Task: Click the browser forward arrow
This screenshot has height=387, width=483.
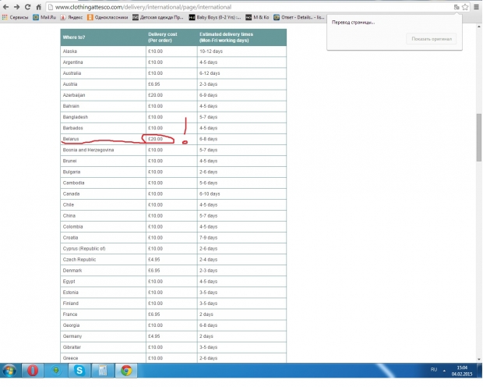Action: tap(17, 7)
